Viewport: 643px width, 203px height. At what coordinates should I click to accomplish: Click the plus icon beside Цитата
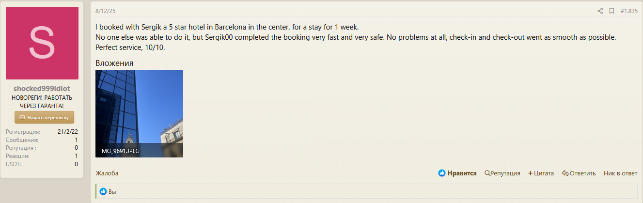point(530,173)
